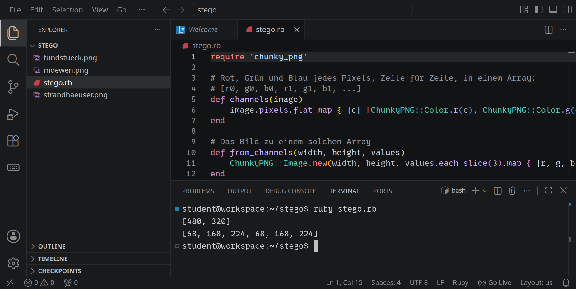Maximize the terminal panel size
Image resolution: width=576 pixels, height=289 pixels.
pyautogui.click(x=549, y=190)
